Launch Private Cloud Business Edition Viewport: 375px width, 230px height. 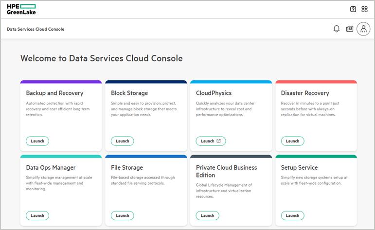(207, 215)
